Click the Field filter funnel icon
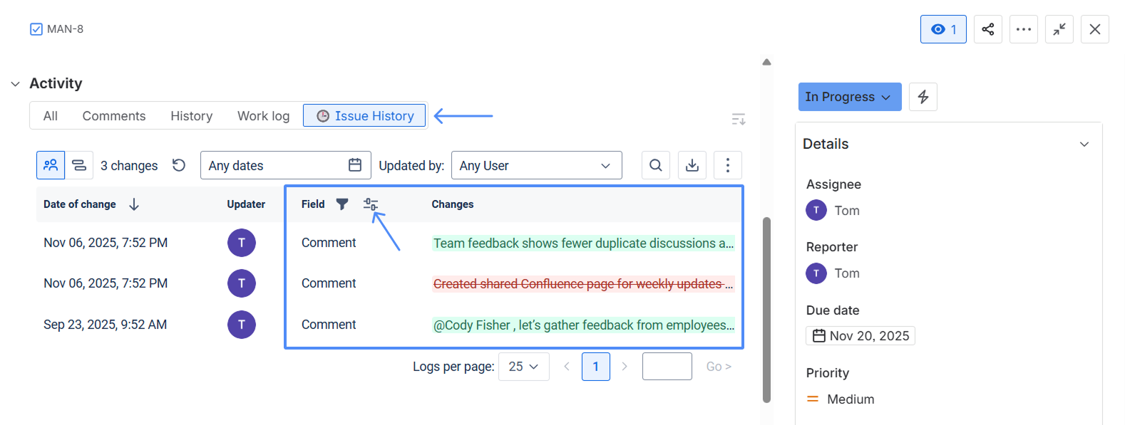Viewport: 1125px width, 425px height. 342,204
